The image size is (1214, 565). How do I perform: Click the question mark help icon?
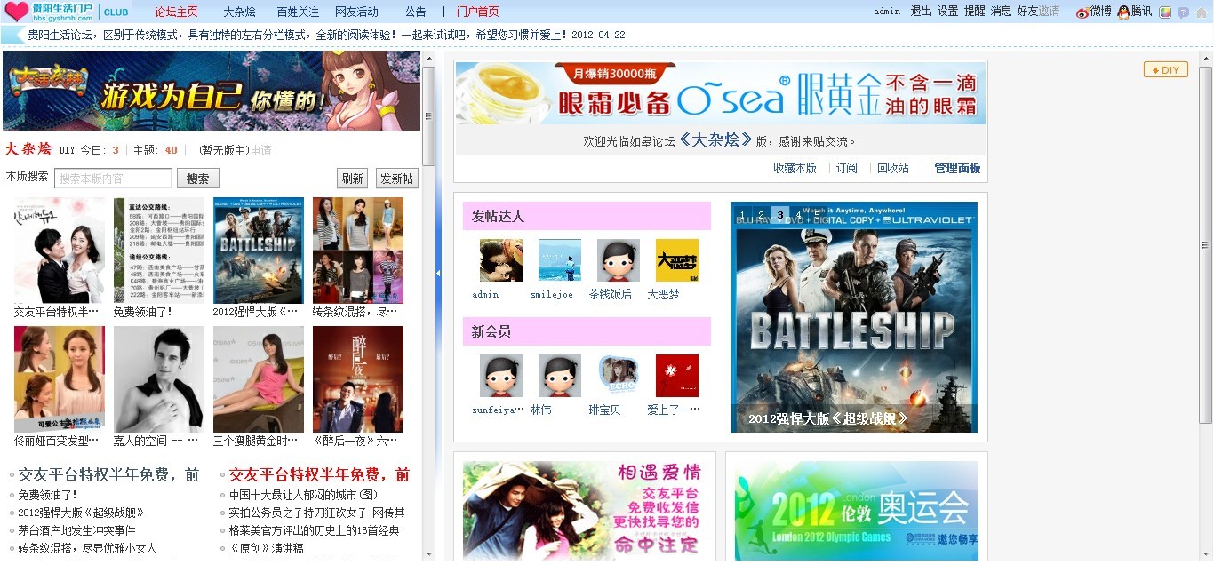pos(1183,12)
